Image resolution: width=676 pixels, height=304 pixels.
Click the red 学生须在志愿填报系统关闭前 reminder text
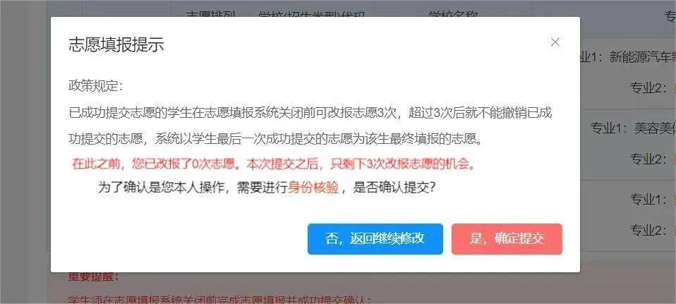pos(219,300)
